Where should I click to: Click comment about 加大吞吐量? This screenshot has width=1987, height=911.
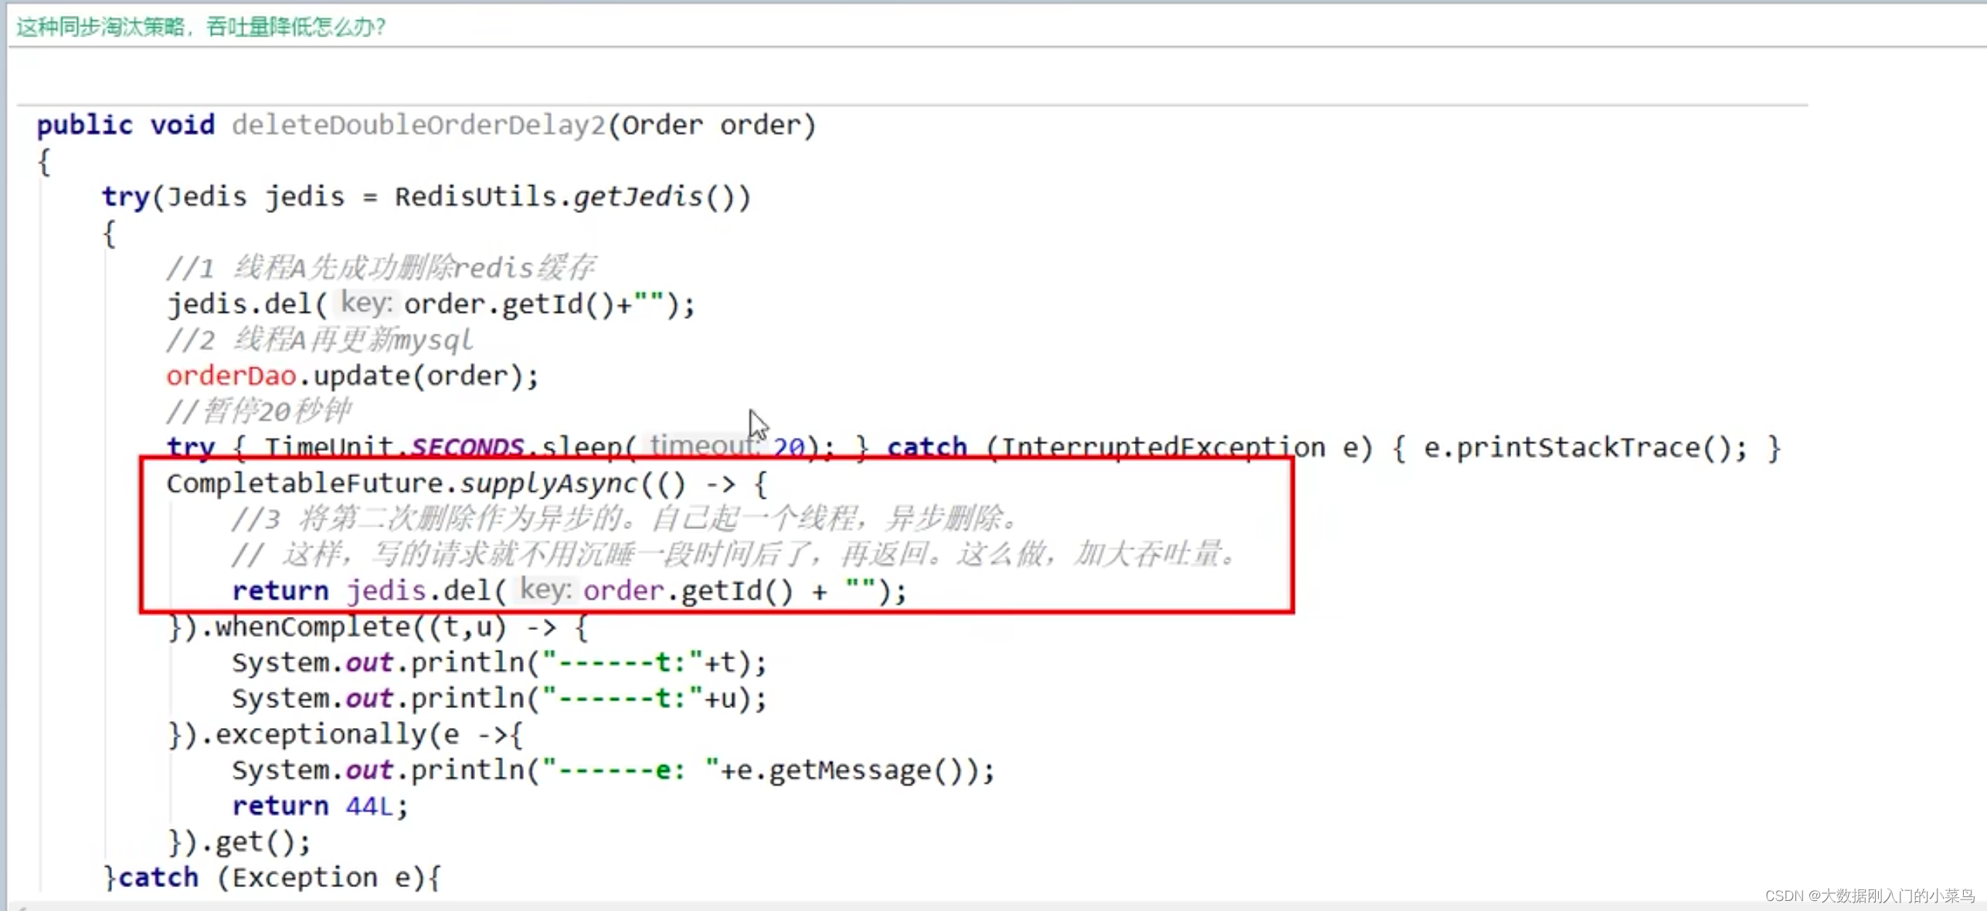click(735, 554)
